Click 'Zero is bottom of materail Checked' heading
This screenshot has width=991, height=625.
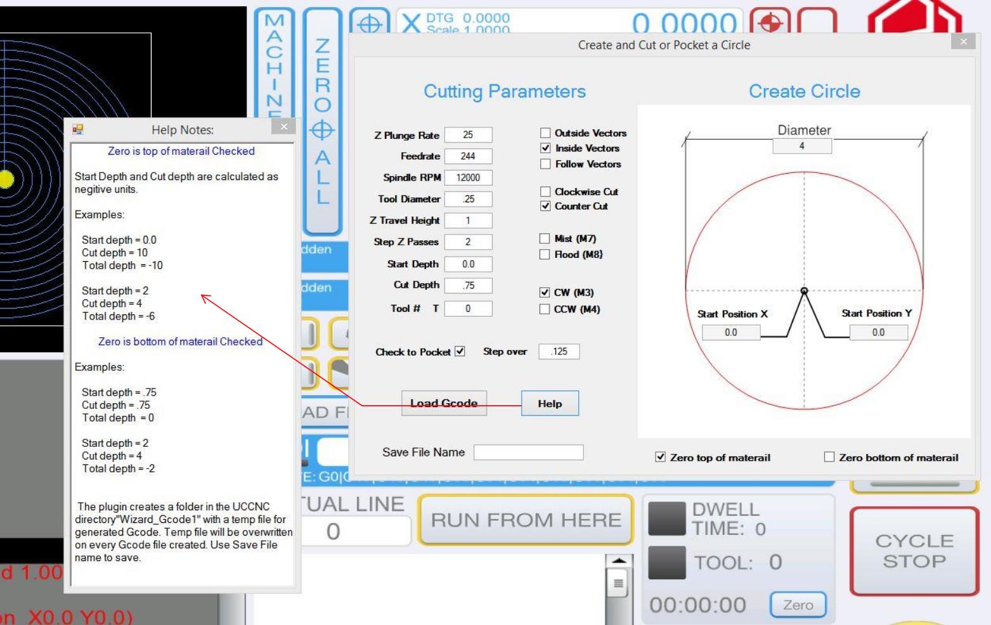180,341
